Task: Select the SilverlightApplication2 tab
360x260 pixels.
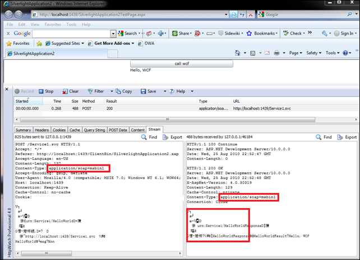Action: pos(57,54)
